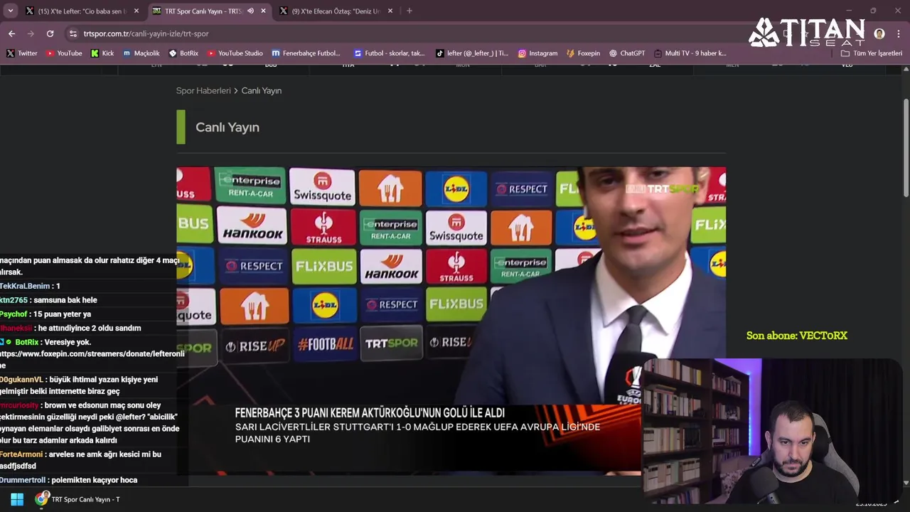Open the Chrome TRT Spor taskbar item
The image size is (910, 512).
pyautogui.click(x=78, y=499)
